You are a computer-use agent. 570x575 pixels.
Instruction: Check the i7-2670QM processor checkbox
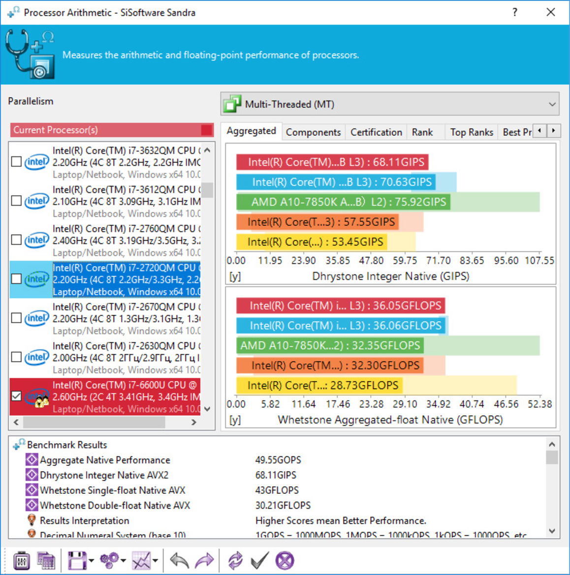pos(16,318)
